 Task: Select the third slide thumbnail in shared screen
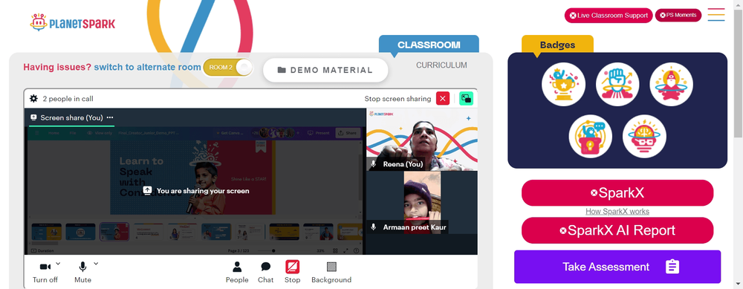[x=114, y=232]
